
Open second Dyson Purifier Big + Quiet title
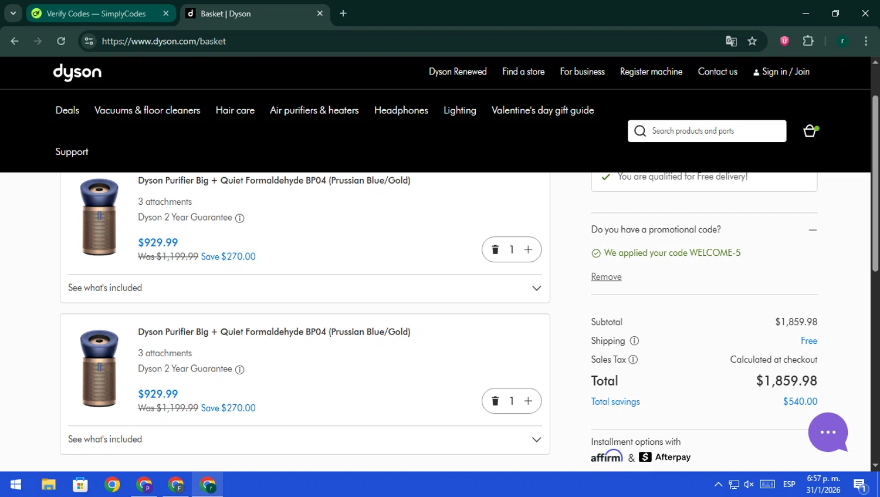coord(274,332)
